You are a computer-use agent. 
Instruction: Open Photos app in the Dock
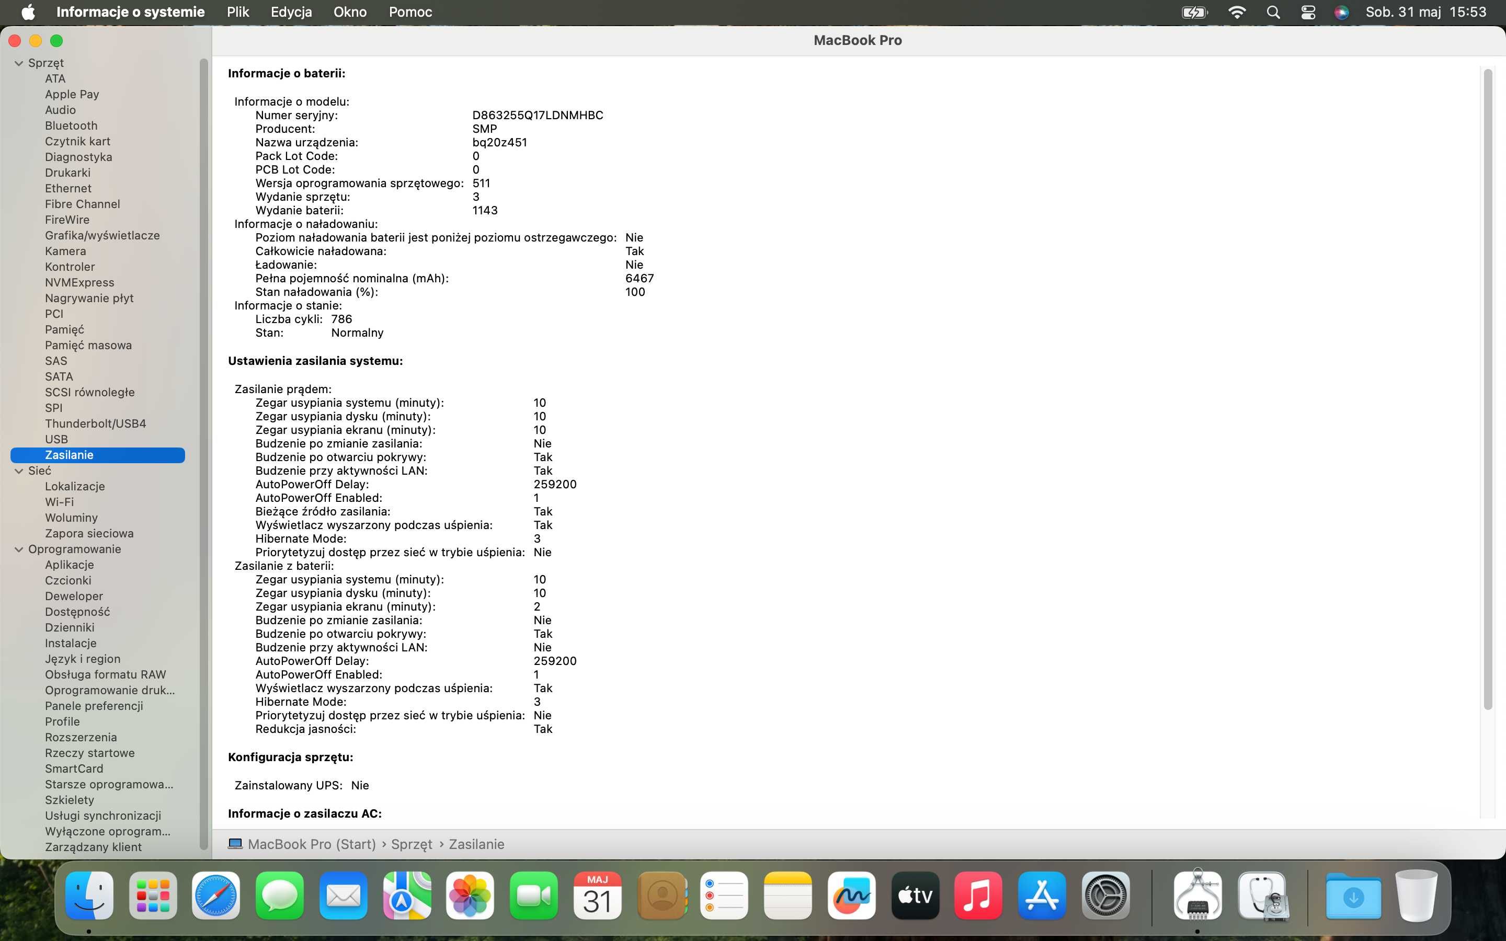point(471,896)
